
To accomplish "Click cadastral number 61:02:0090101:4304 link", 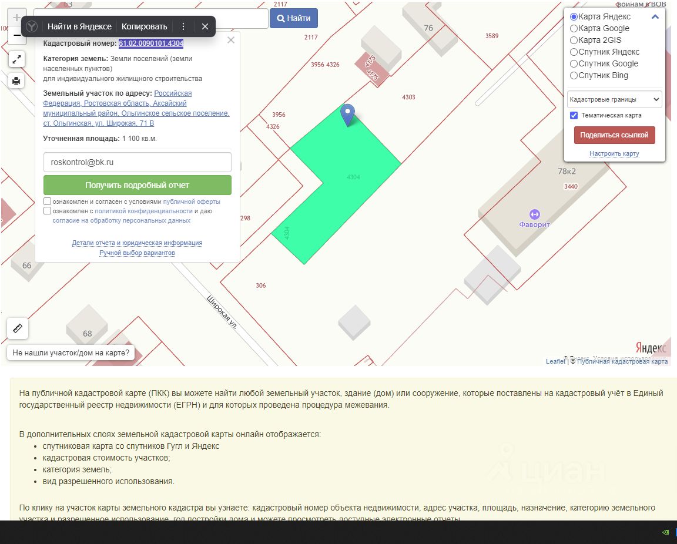I will pos(151,43).
